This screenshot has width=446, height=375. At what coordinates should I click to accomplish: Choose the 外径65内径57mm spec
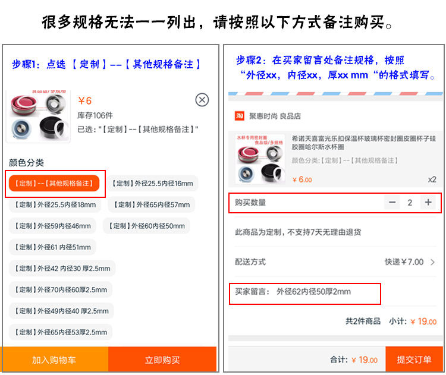(152, 204)
